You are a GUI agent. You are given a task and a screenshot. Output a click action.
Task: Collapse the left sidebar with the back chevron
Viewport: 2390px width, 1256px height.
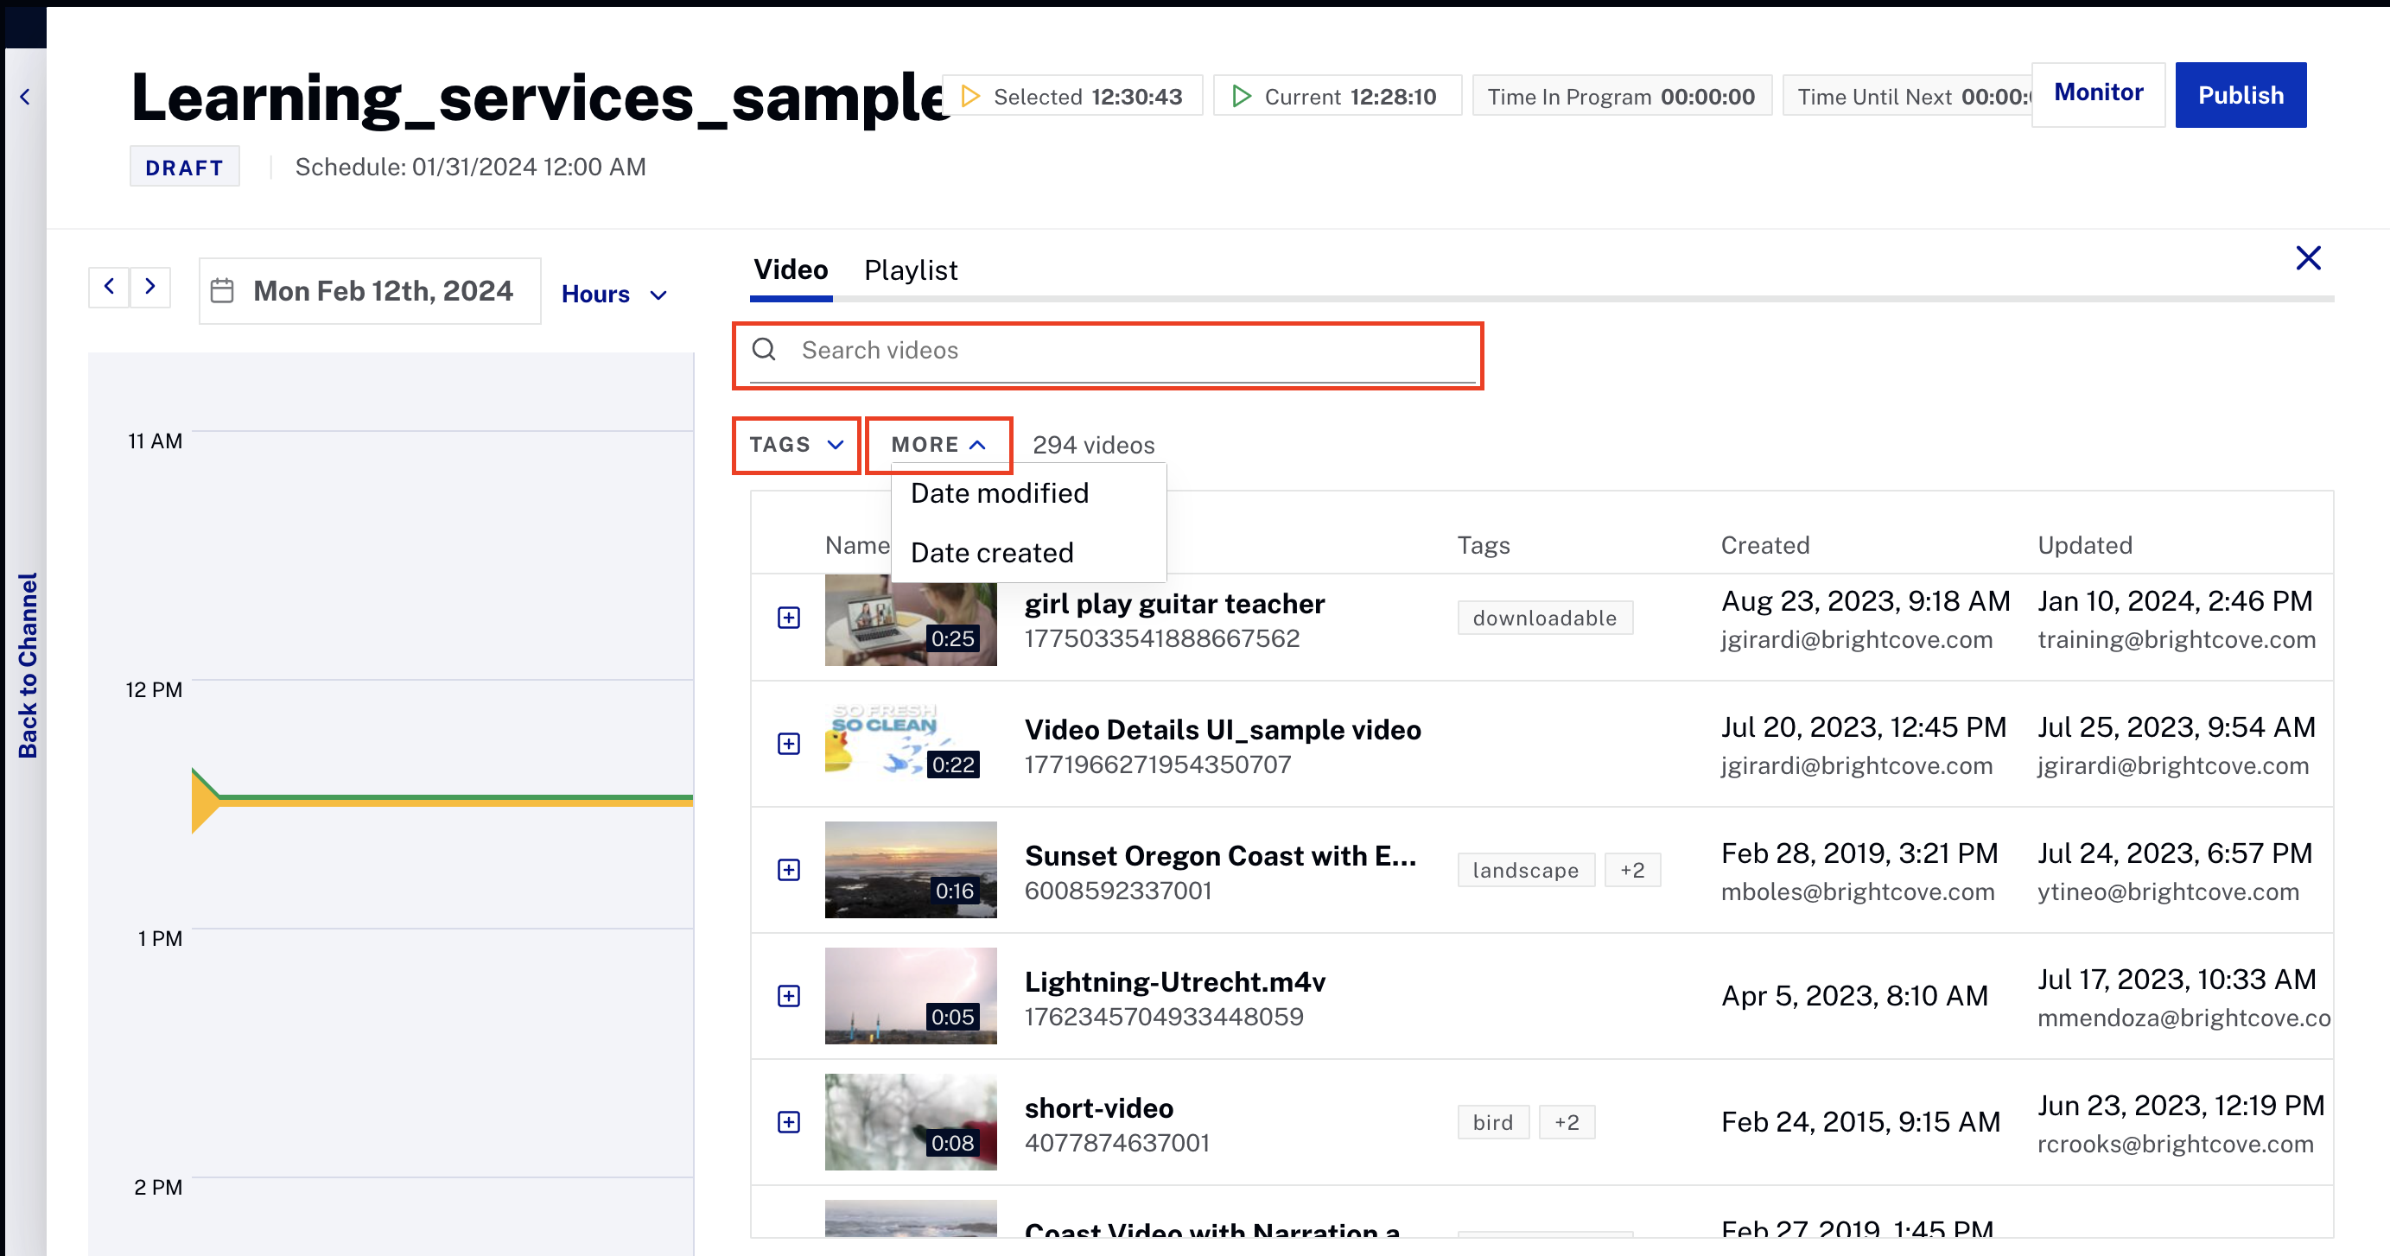[24, 96]
